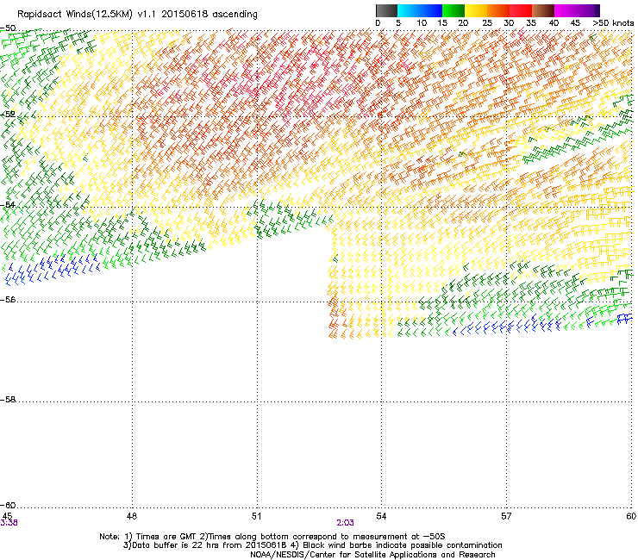Image resolution: width=638 pixels, height=560 pixels.
Task: Click the latitude label '-60'
Action: coord(8,506)
